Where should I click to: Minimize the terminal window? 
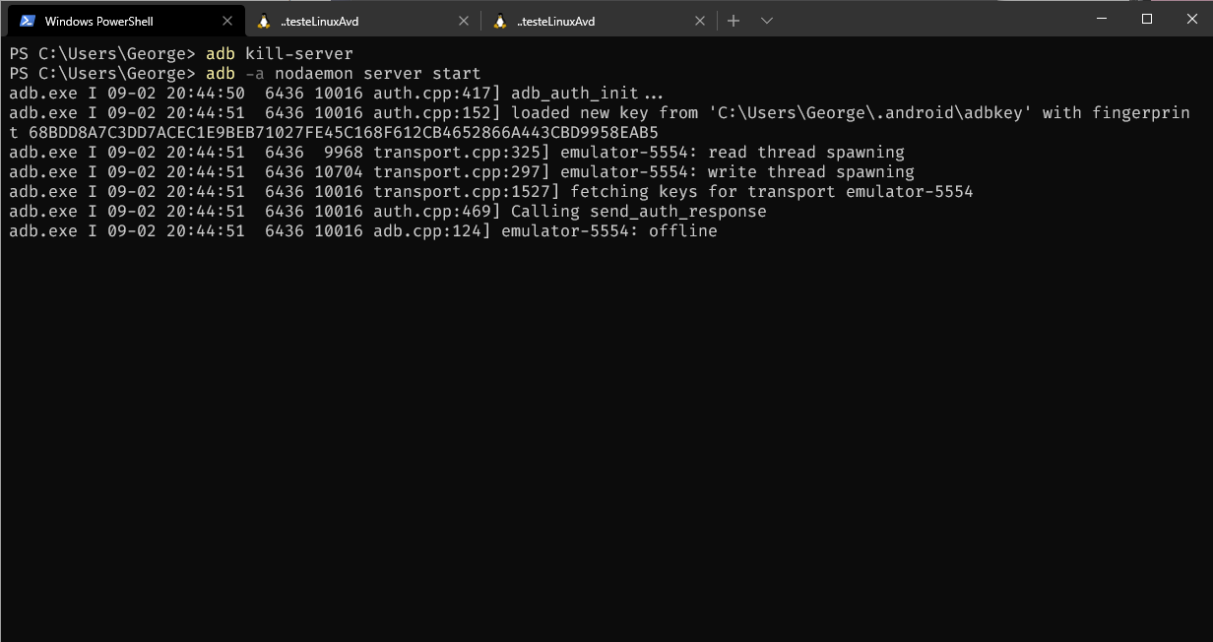click(1102, 19)
